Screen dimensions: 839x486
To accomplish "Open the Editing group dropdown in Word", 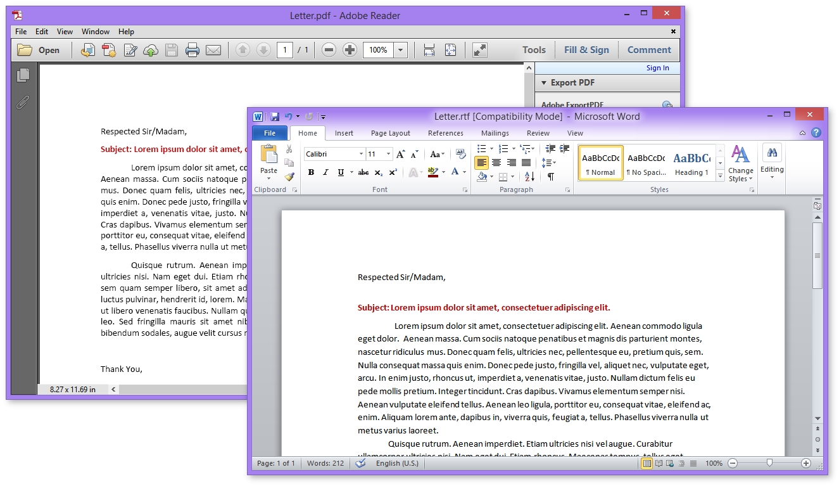I will point(772,163).
